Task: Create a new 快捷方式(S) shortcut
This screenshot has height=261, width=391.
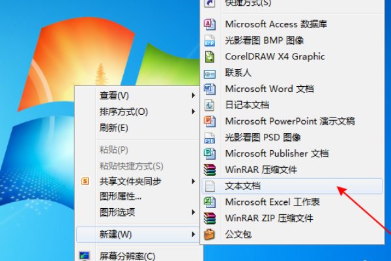Action: click(x=292, y=3)
